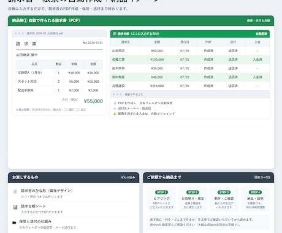Click the 金額 column header in the ledger table

click(157, 42)
